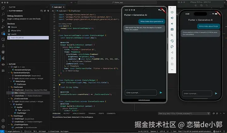Viewport: 227px width, 133px height.
Task: Collapse the GenerativeAISample class in Outline
Action: [x=9, y=73]
